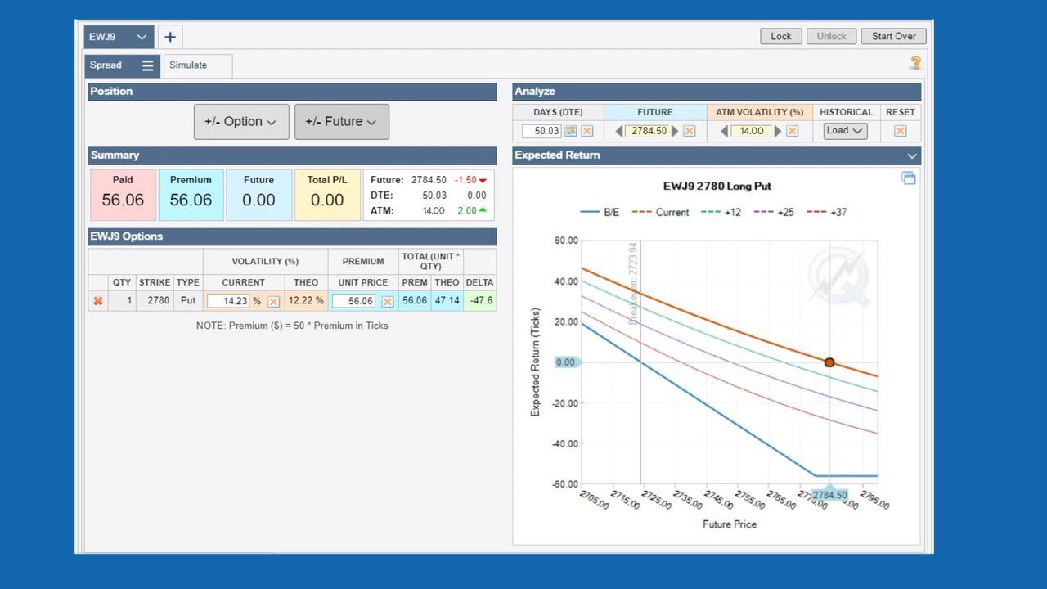Toggle the B/E legend series
Image resolution: width=1047 pixels, height=589 pixels.
[x=600, y=212]
